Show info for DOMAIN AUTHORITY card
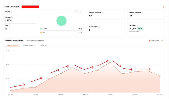169x99 pixels. (142, 13)
